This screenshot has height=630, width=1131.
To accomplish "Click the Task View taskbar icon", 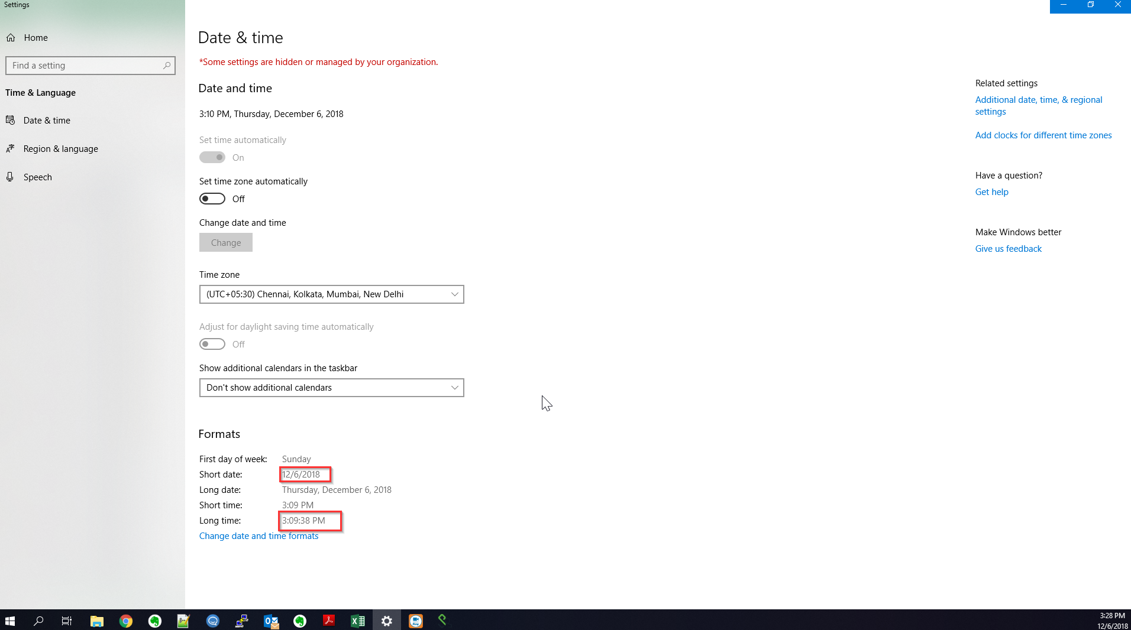I will 67,621.
